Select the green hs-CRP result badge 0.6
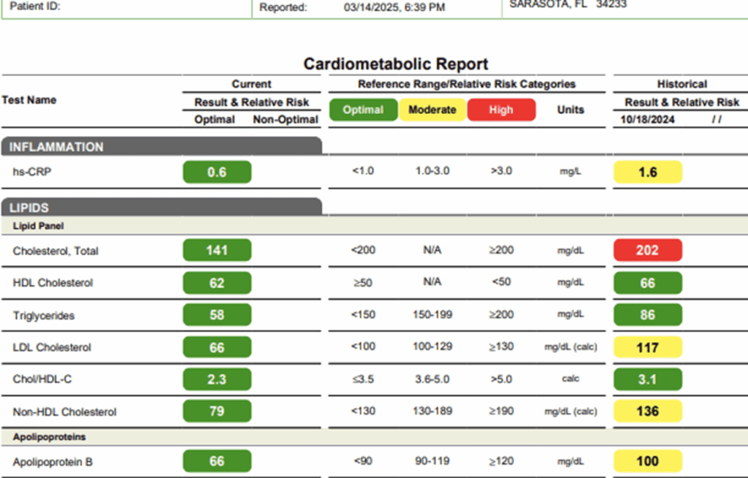748x478 pixels. click(216, 171)
